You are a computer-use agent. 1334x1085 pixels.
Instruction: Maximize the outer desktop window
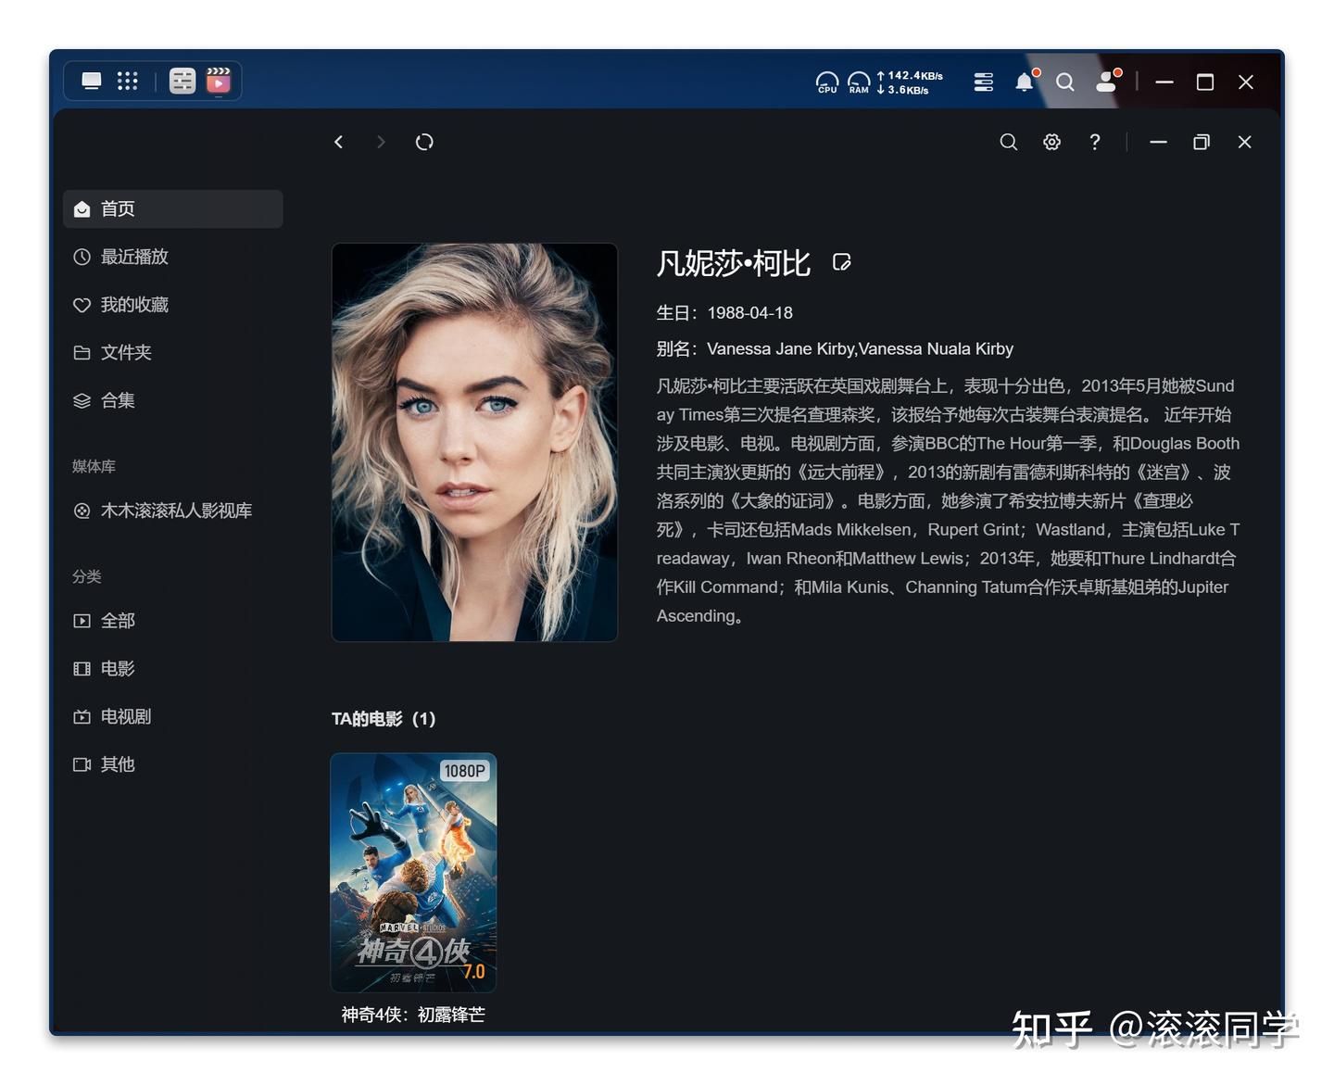[x=1205, y=82]
